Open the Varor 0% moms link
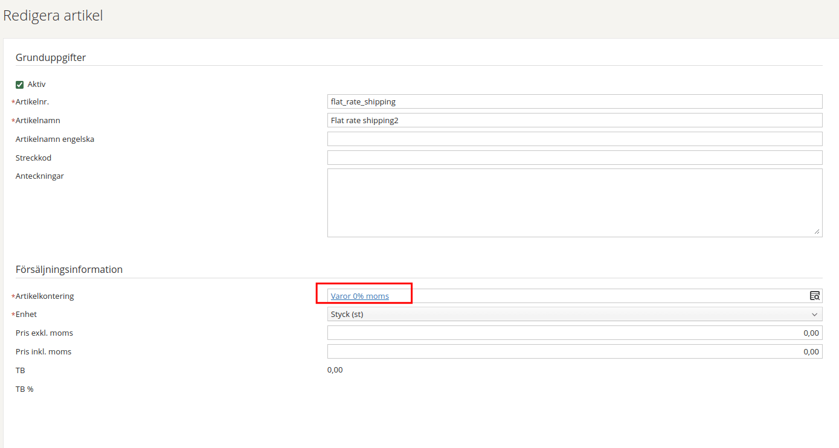 359,296
